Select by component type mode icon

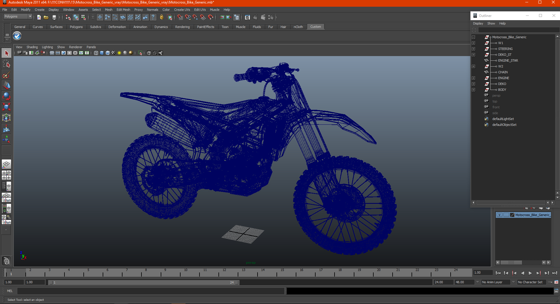click(83, 18)
